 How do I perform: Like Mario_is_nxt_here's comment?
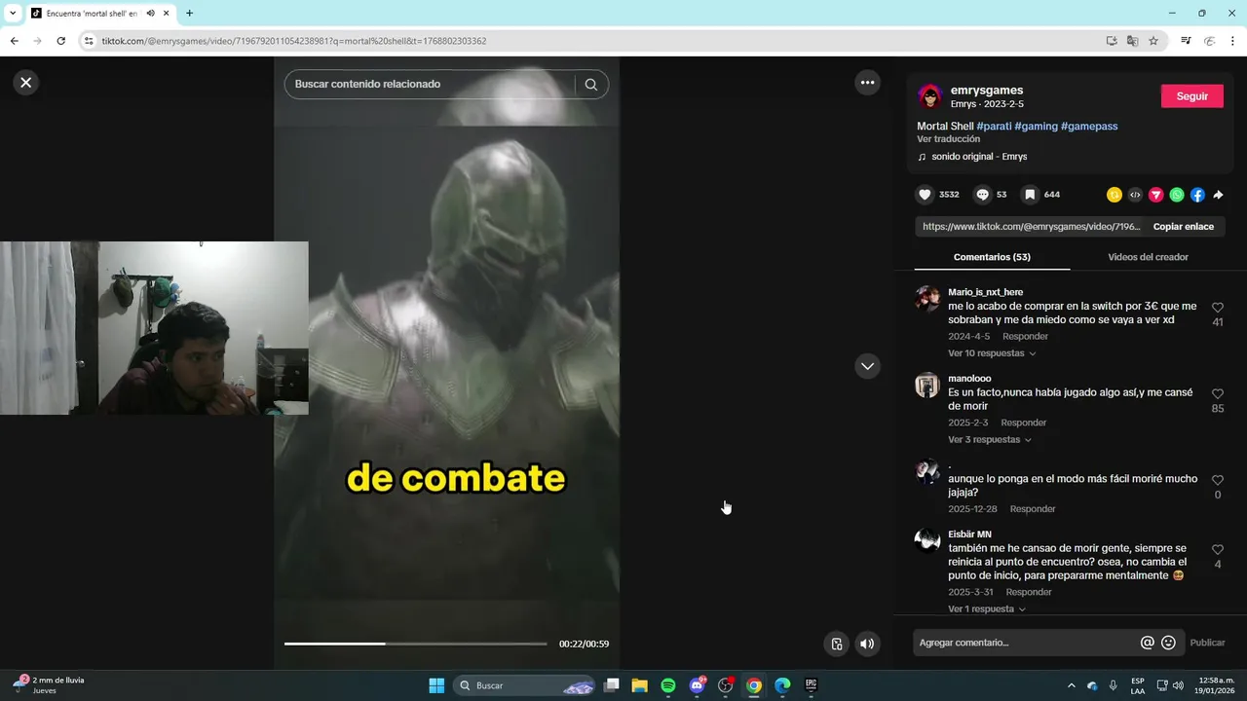coord(1218,308)
